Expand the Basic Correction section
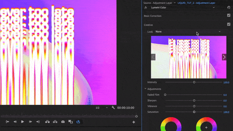 pyautogui.click(x=153, y=16)
